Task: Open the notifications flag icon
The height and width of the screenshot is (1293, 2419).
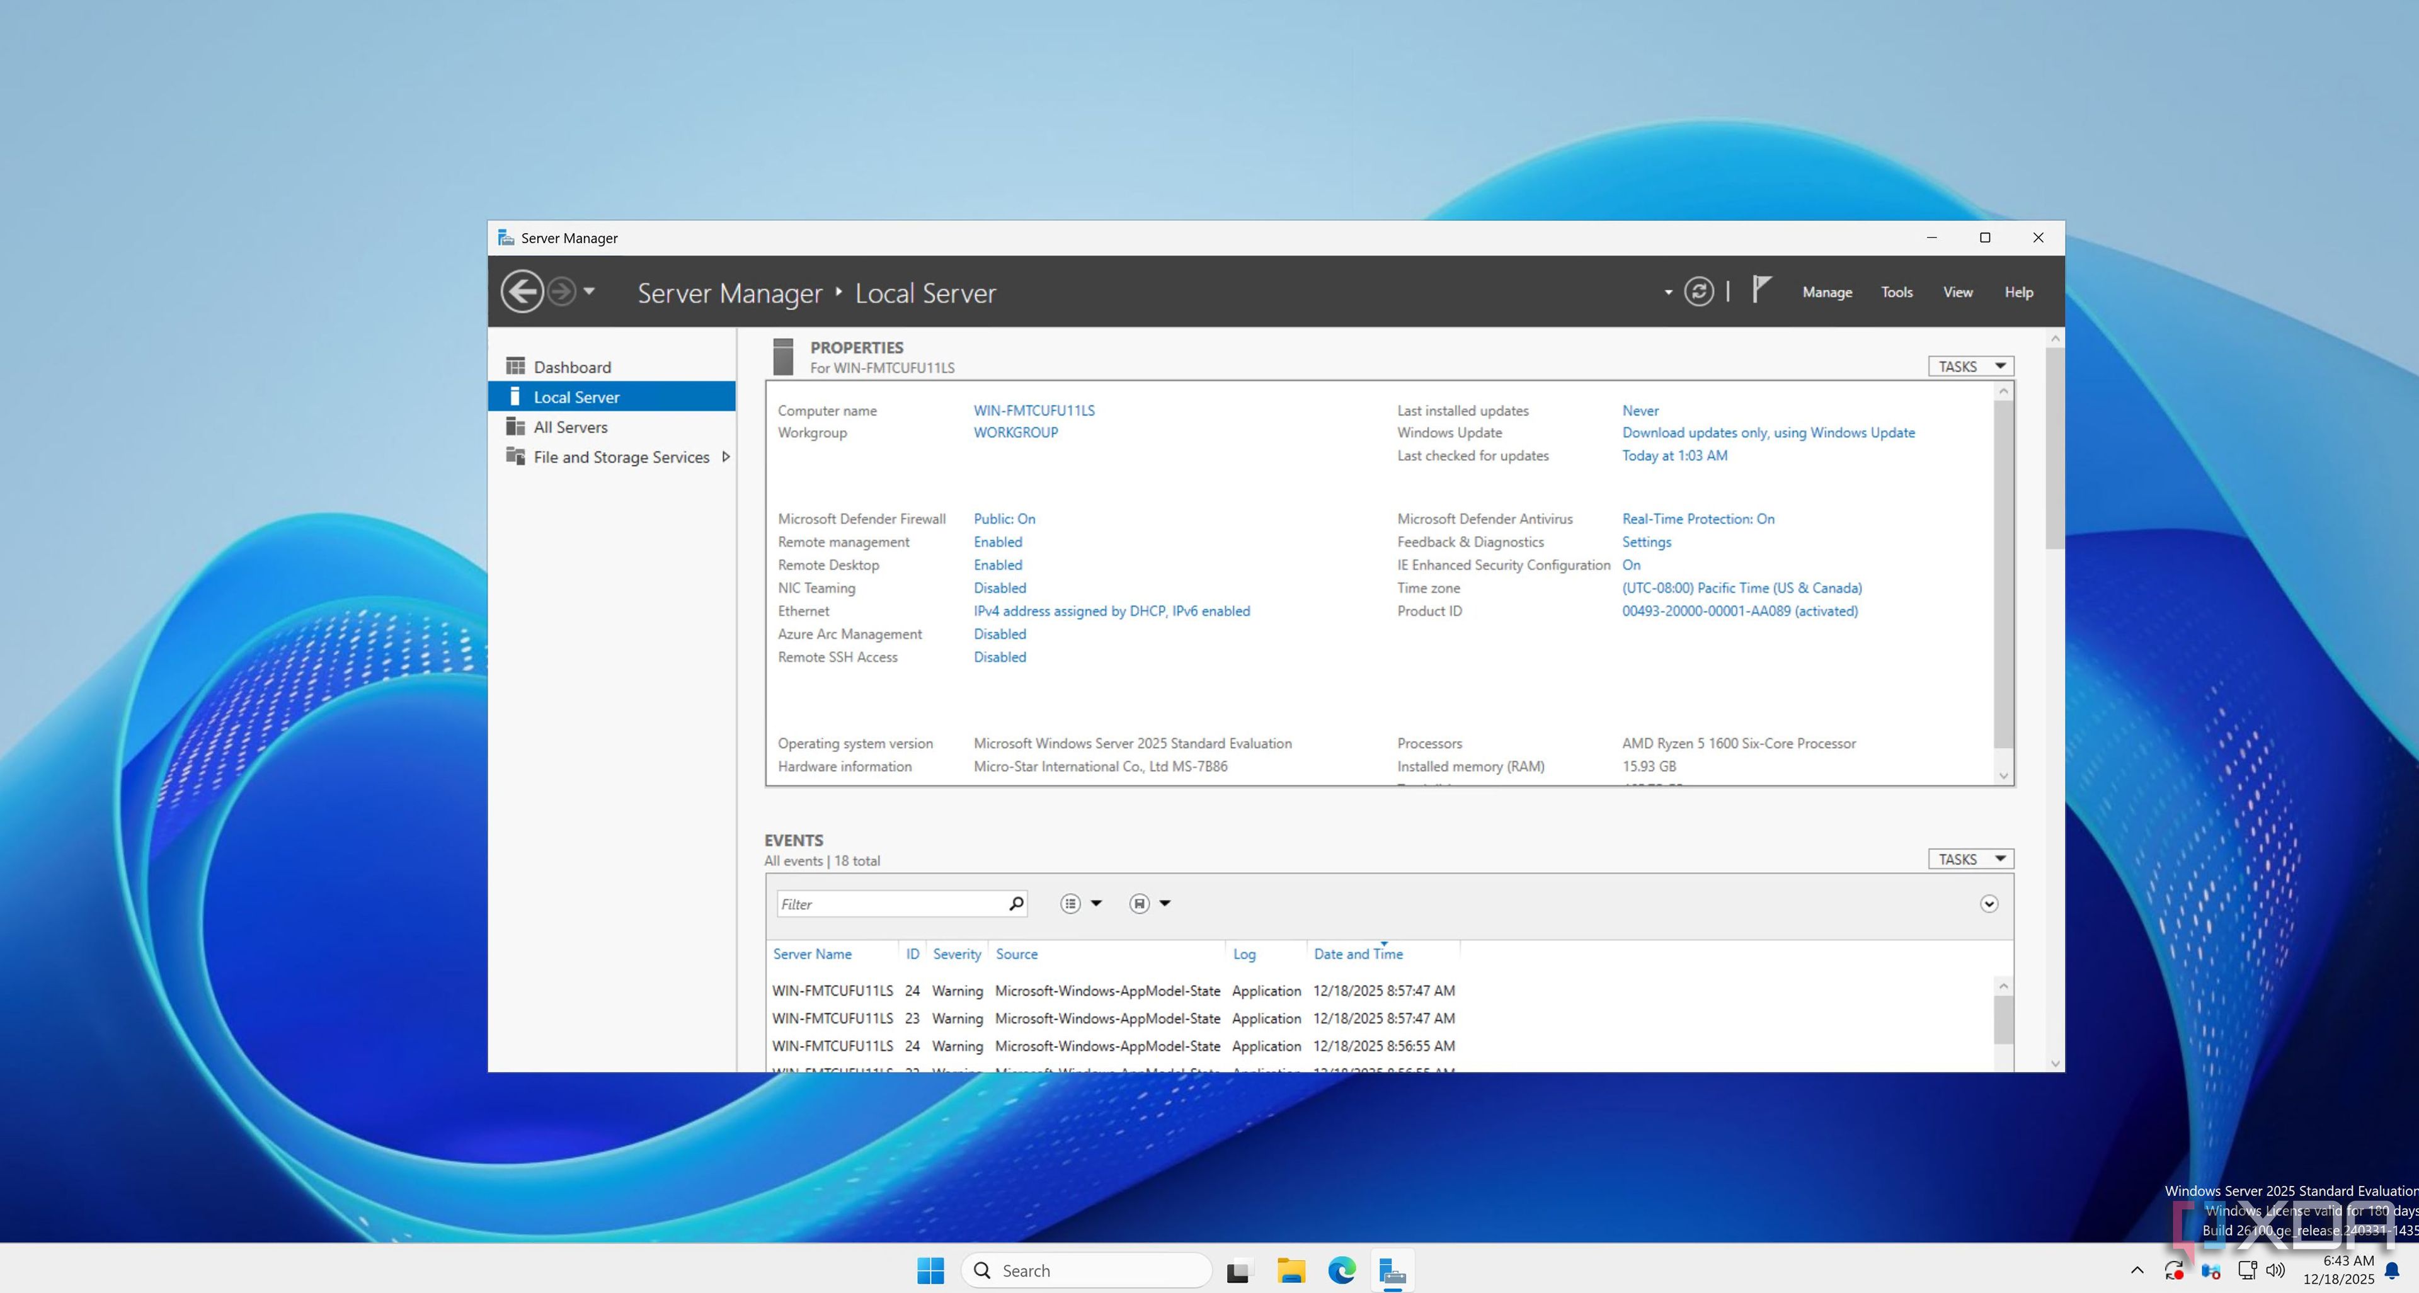Action: tap(1761, 289)
